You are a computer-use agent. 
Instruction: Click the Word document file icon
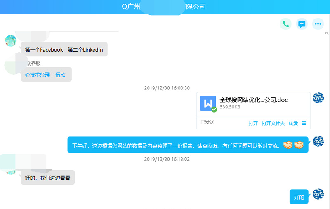point(208,103)
